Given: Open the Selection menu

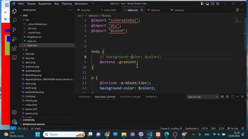Looking at the screenshot, I should pyautogui.click(x=45, y=3).
